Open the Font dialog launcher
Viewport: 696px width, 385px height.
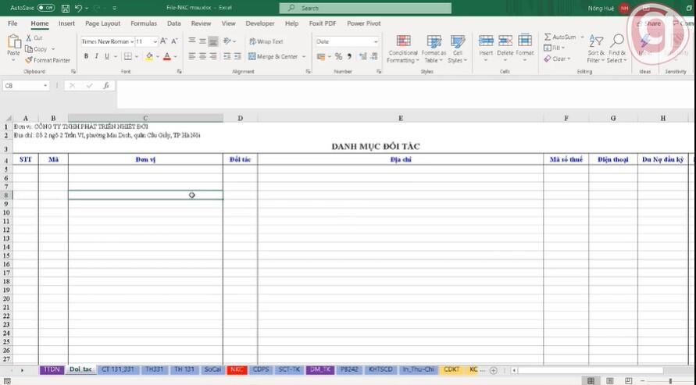click(x=180, y=71)
